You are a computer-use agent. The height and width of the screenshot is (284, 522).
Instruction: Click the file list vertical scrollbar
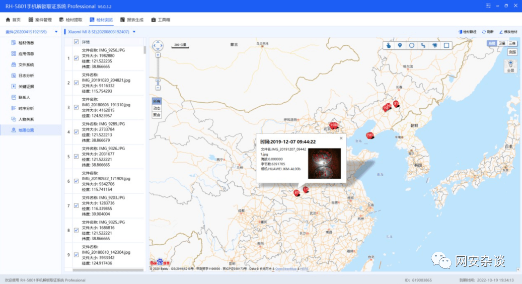144,50
